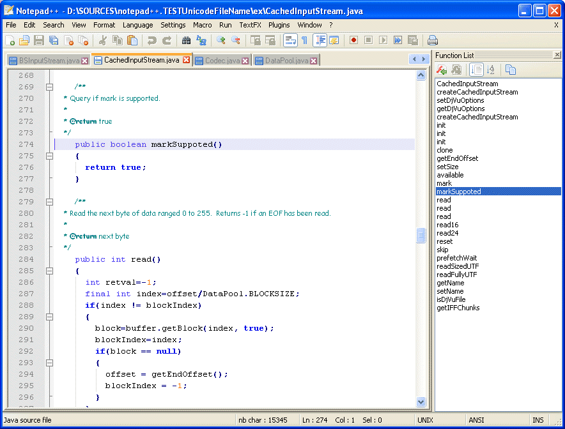Close the BSInputStream.java tab

point(84,60)
